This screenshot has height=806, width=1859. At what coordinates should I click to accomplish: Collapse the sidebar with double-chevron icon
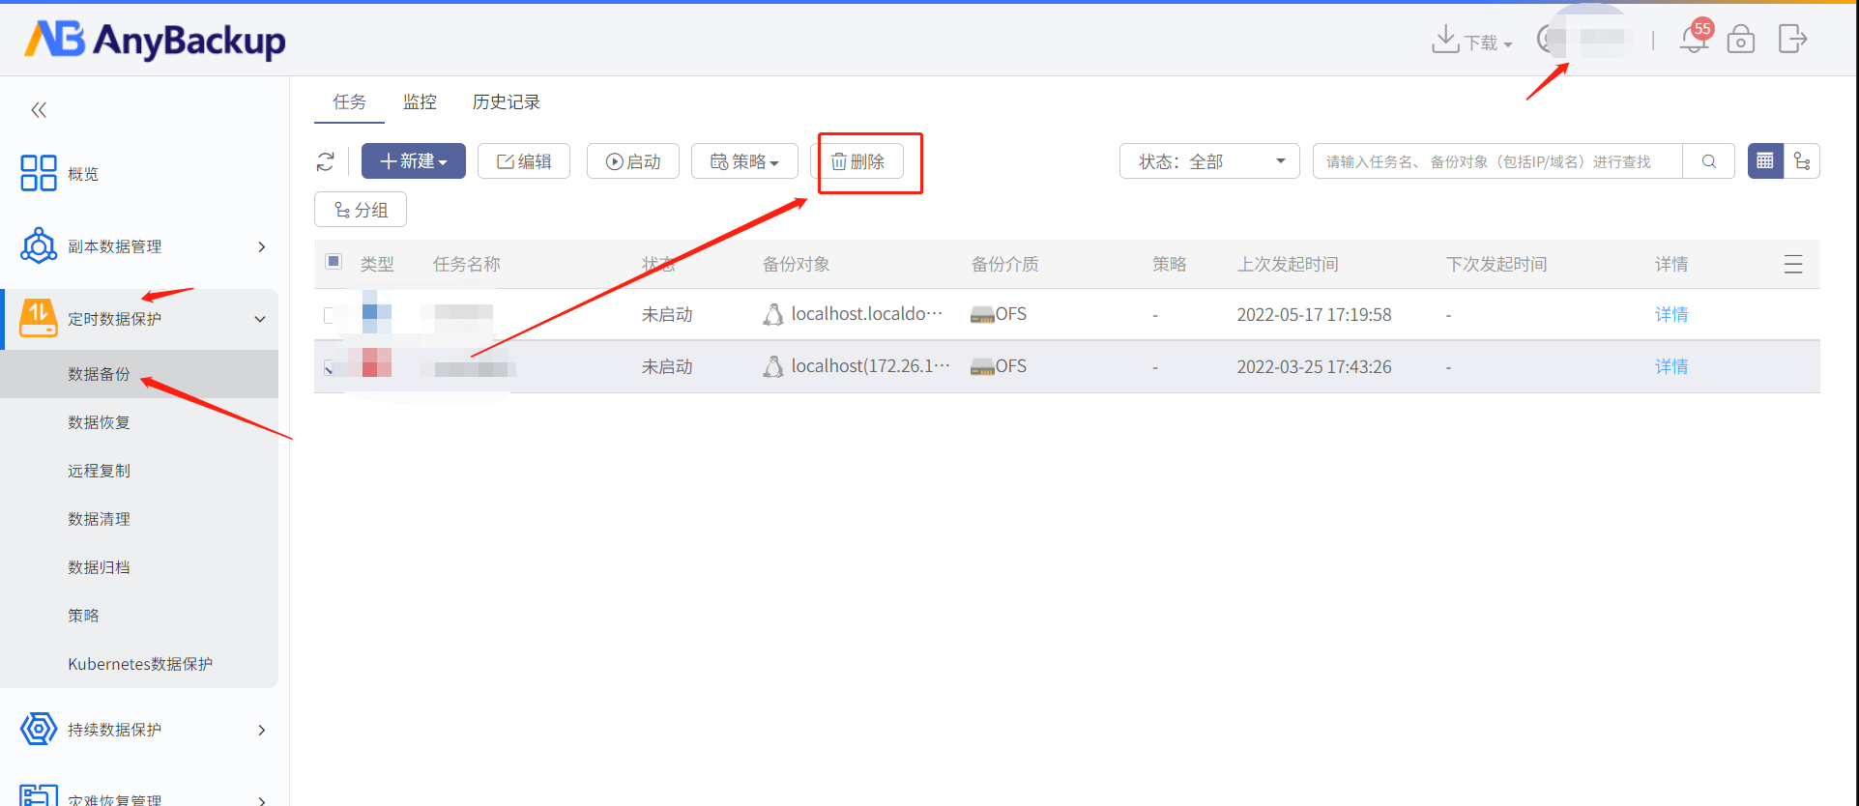coord(39,110)
